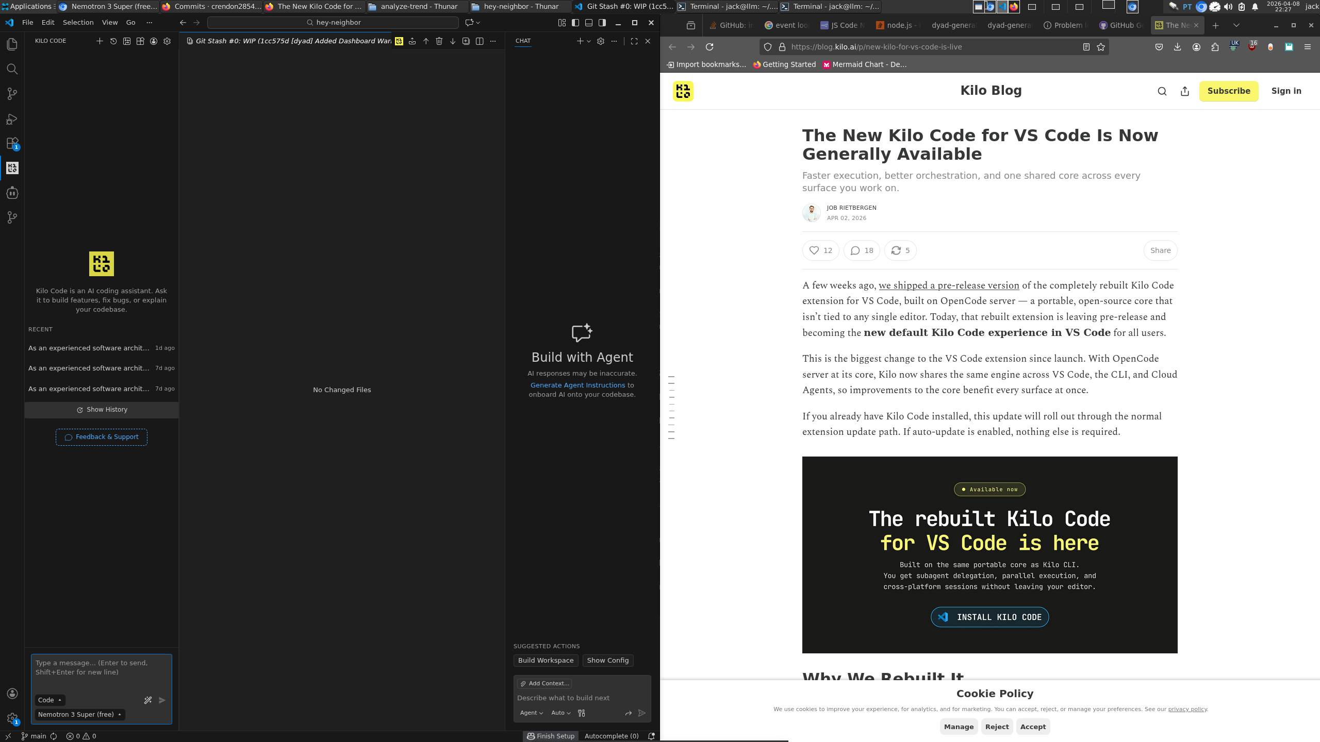The image size is (1320, 742).
Task: Toggle the bottom Panel in VS Code
Action: pyautogui.click(x=589, y=23)
